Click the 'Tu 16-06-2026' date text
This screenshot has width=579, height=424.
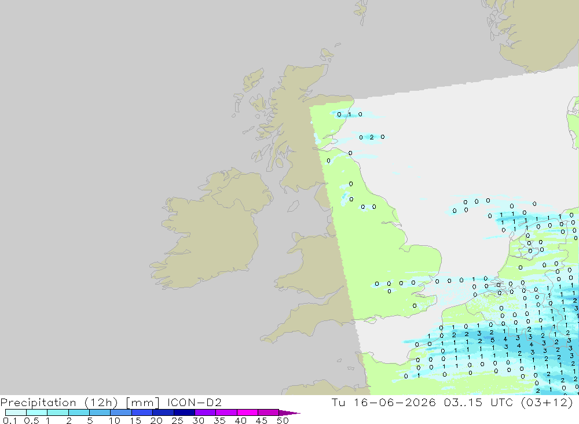click(x=384, y=402)
